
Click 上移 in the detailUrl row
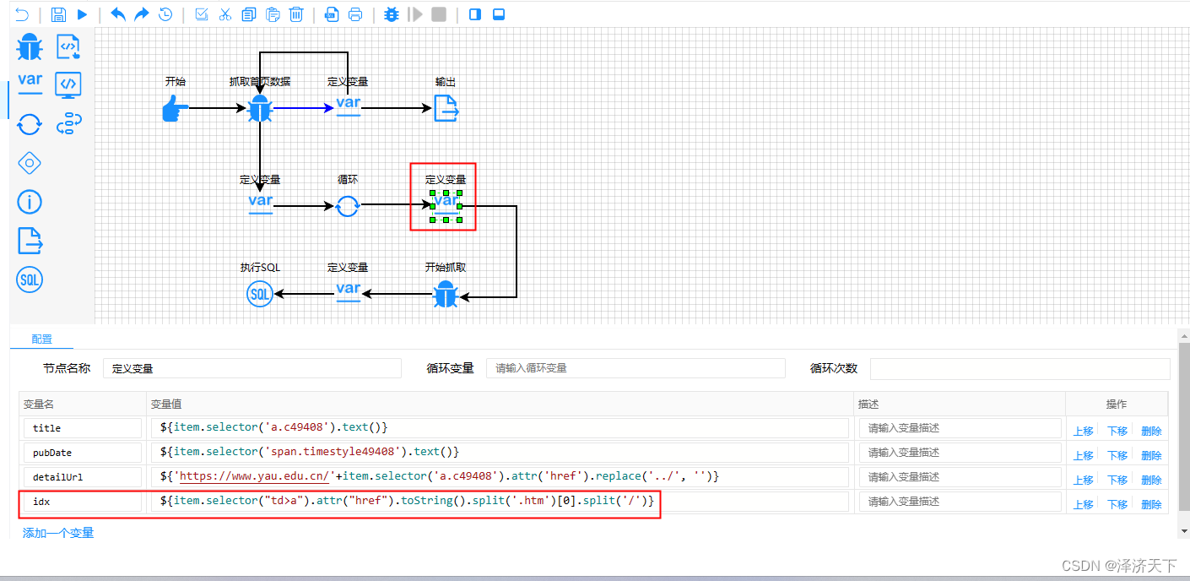click(1083, 480)
